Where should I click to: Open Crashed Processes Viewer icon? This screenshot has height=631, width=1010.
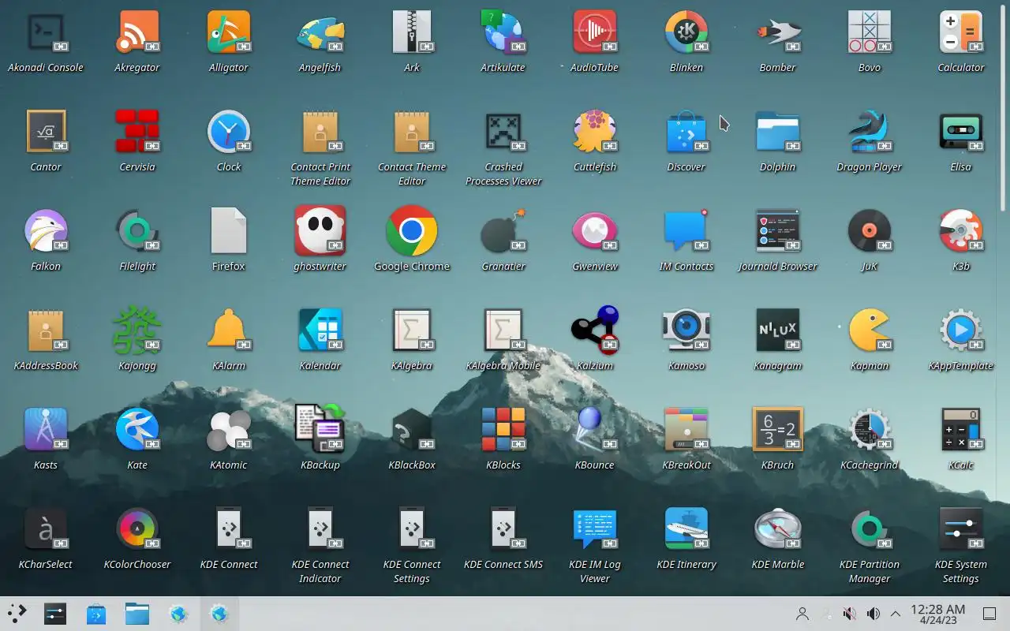[503, 131]
